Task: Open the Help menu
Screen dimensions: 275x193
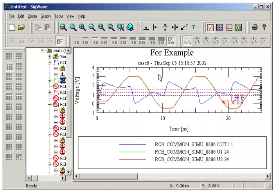Action: click(81, 16)
